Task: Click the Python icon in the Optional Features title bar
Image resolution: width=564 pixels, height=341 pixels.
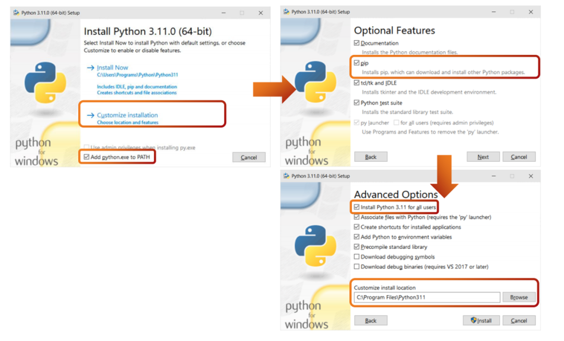Action: [x=286, y=12]
